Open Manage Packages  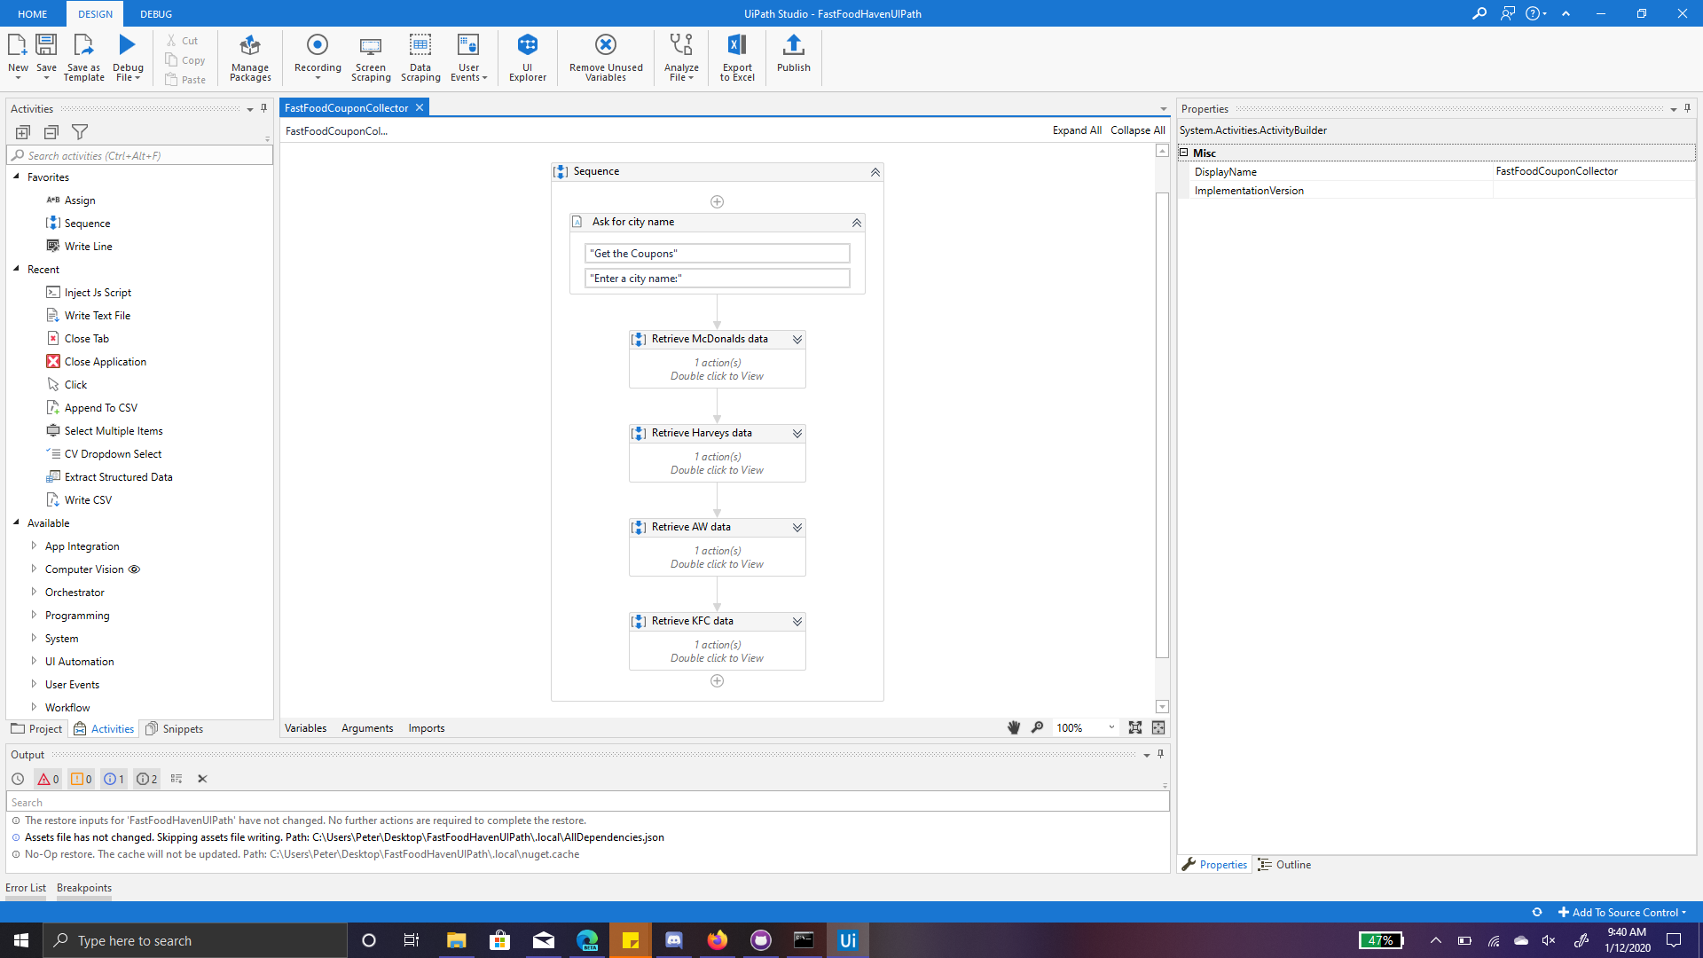pos(250,57)
